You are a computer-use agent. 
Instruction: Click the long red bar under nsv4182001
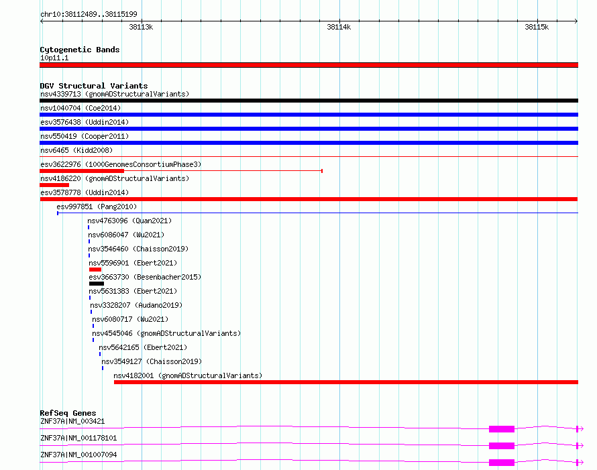[x=346, y=382]
